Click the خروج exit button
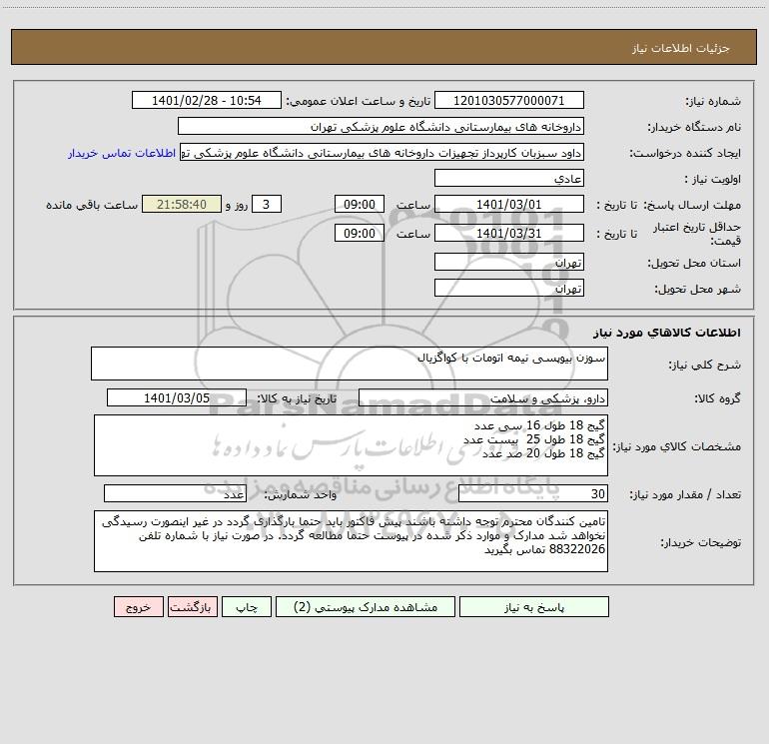Image resolution: width=769 pixels, height=744 pixels. point(138,606)
